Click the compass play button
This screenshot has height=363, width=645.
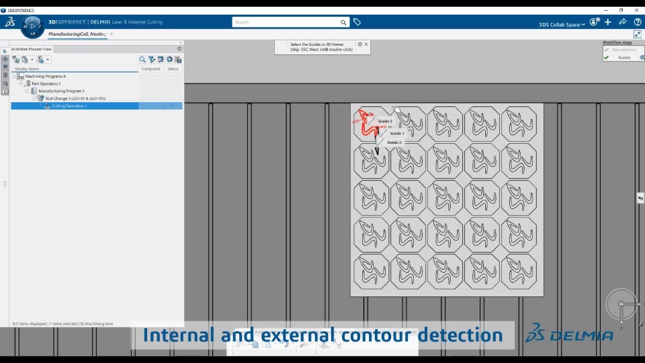tap(32, 26)
